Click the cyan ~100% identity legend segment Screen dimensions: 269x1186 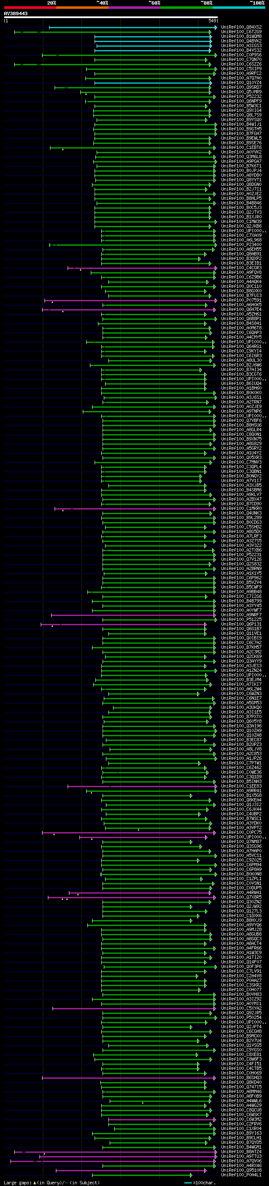click(x=239, y=8)
